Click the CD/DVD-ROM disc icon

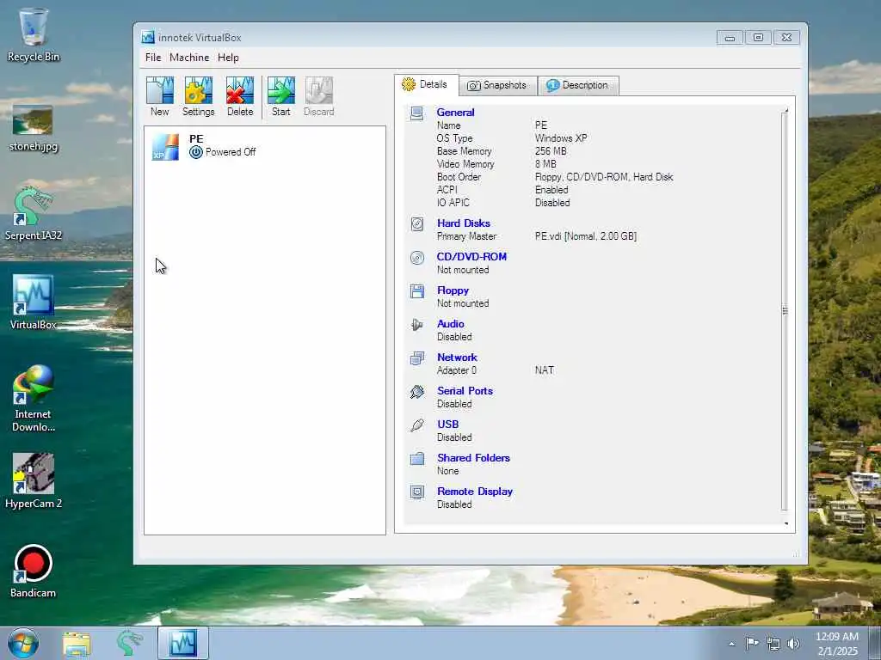click(417, 258)
